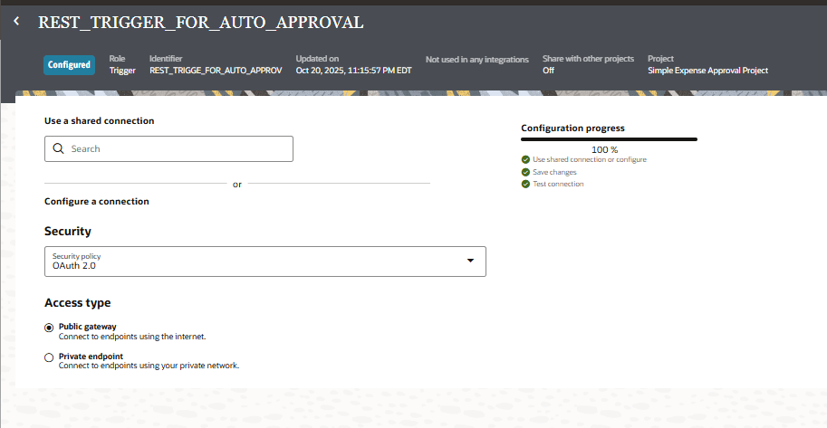Click the identifier REST_TRIGGE_FOR_AUTO_APPROV value

click(216, 71)
